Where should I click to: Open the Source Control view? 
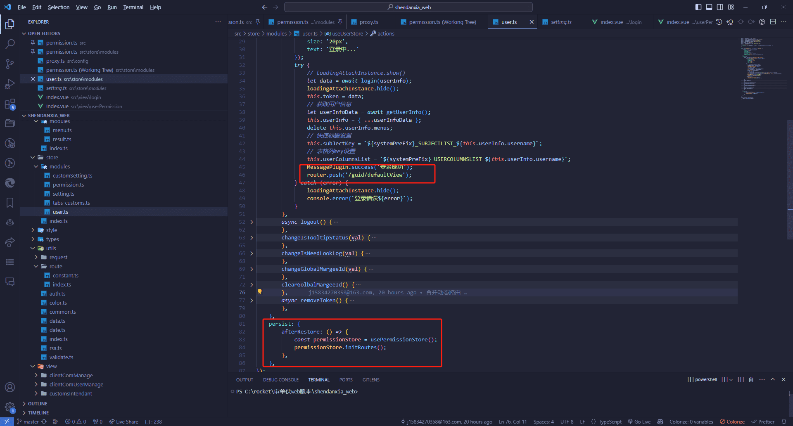coord(10,64)
